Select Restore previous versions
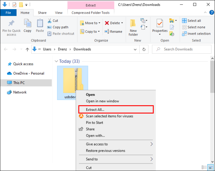This screenshot has height=171, width=215. point(116,150)
